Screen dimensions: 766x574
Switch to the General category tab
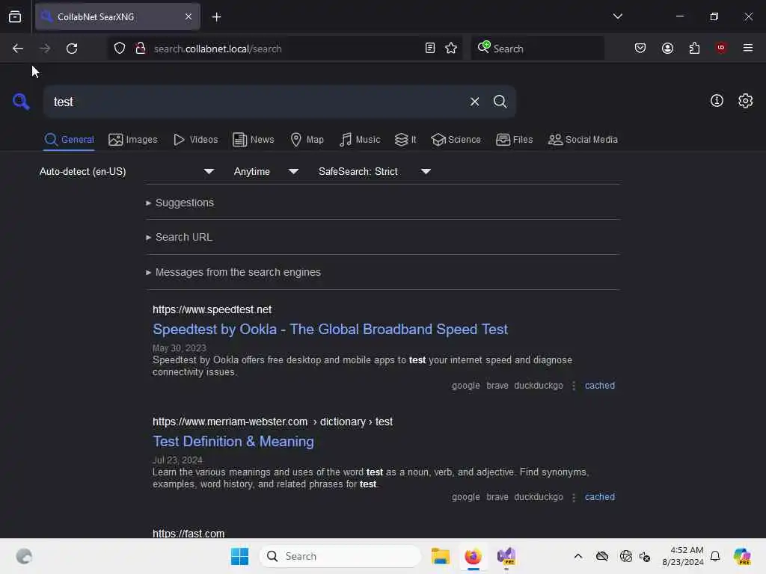point(69,140)
